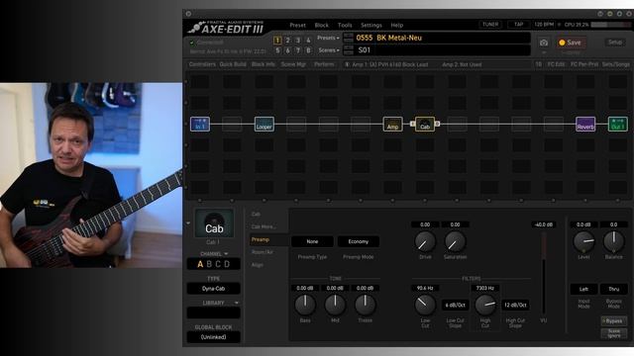Open the CHANNEL dropdown arrow
The image size is (634, 356).
pos(226,254)
